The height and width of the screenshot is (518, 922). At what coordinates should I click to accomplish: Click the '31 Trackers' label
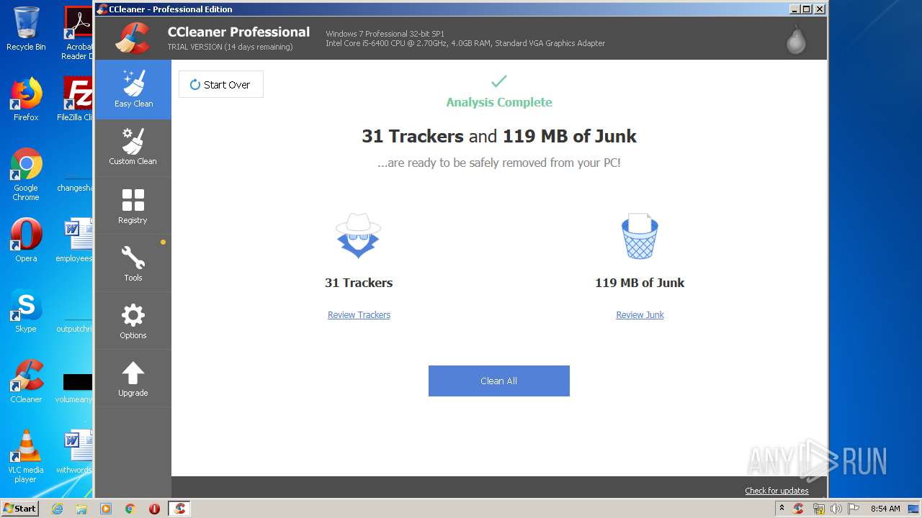(359, 283)
